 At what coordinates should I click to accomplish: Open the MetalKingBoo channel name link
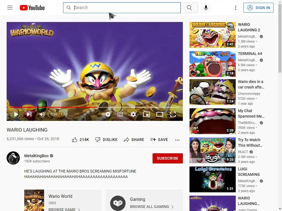click(36, 156)
